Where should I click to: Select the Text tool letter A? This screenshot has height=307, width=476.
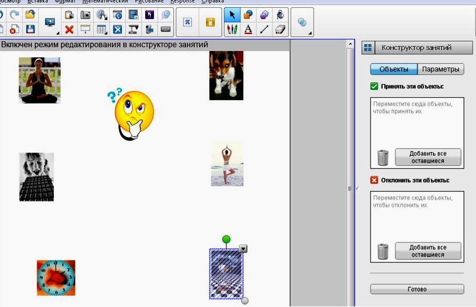point(248,30)
